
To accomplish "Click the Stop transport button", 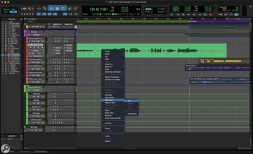I will click(x=200, y=15).
